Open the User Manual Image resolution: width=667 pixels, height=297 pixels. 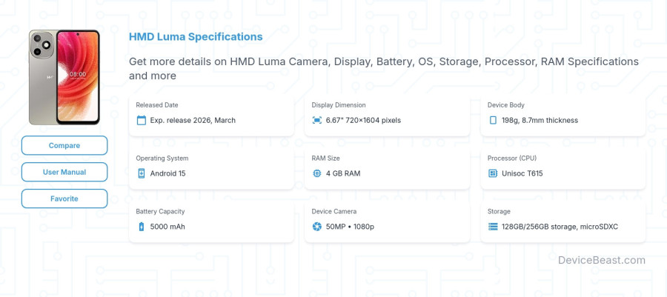(64, 172)
